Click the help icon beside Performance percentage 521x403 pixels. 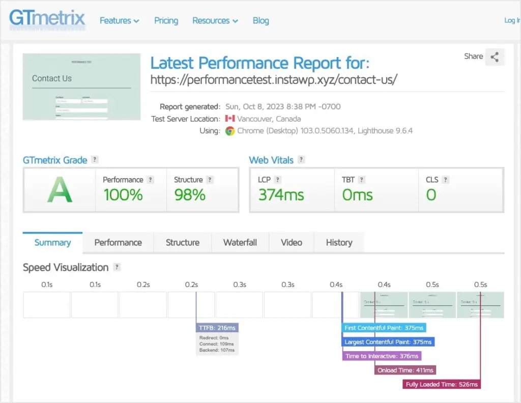[x=150, y=180]
